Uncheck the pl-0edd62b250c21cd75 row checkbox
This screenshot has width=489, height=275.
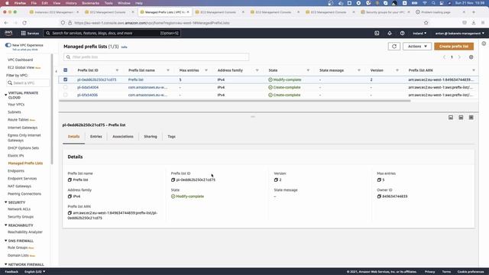click(x=65, y=79)
